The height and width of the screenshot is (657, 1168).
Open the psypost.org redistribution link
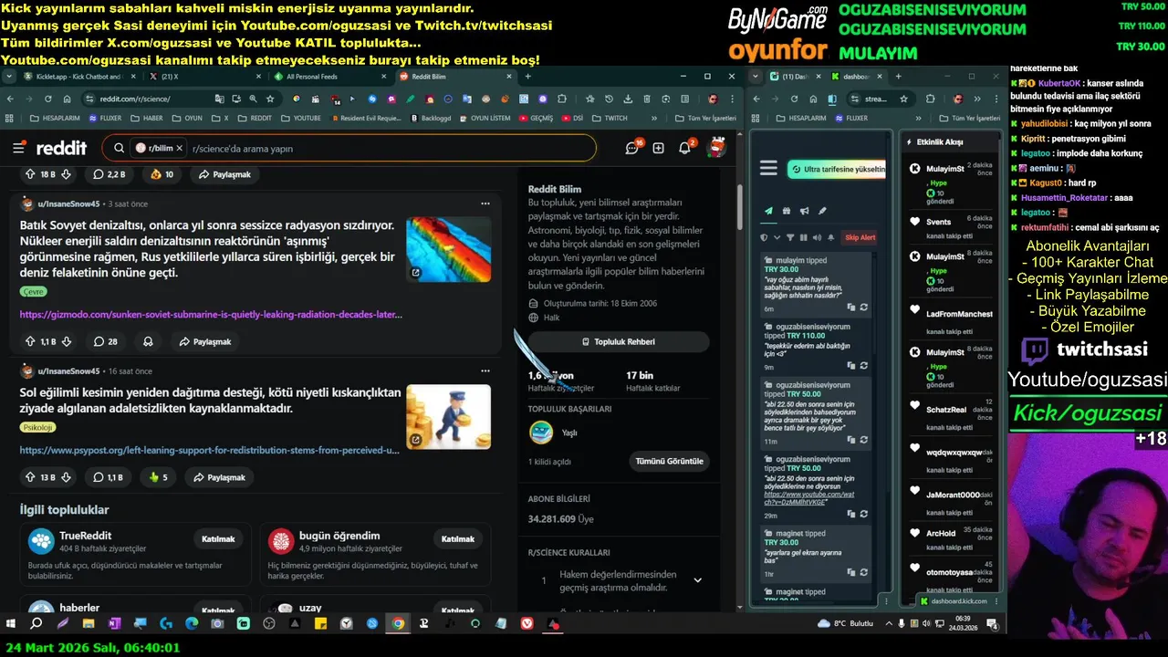pyautogui.click(x=210, y=450)
